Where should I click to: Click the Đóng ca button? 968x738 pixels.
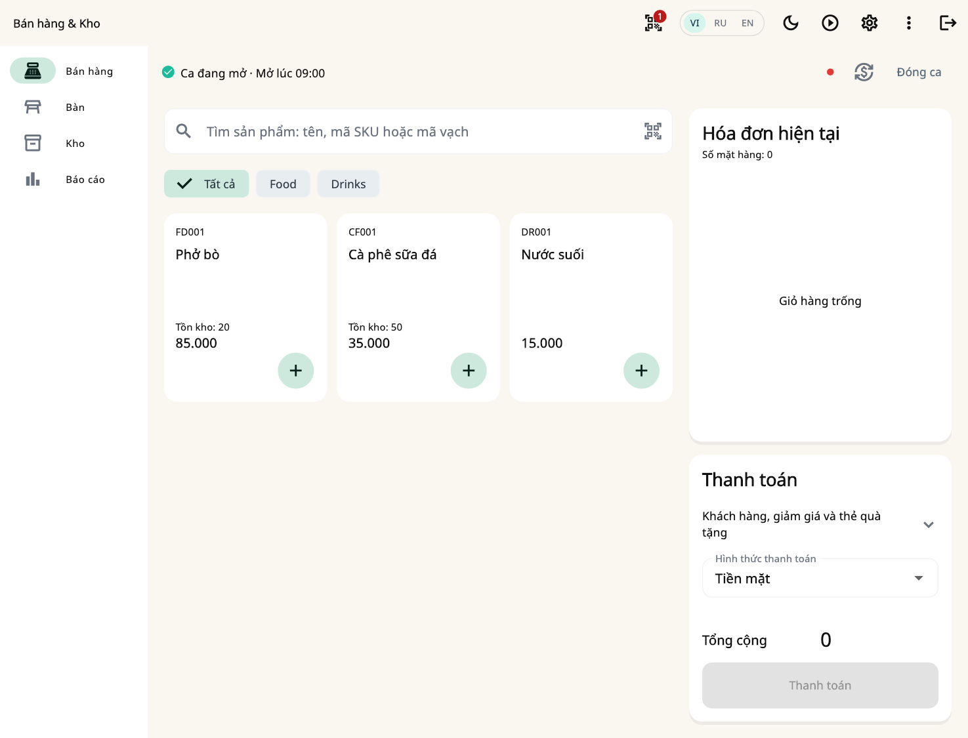tap(919, 72)
